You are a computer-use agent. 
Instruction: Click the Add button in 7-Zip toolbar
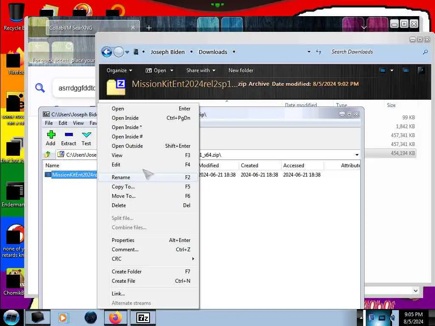pyautogui.click(x=51, y=138)
